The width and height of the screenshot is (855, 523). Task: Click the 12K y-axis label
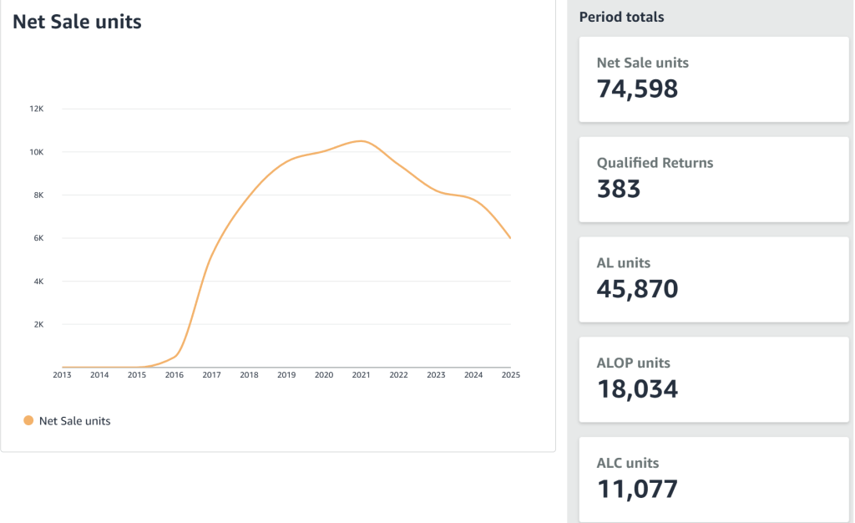point(38,109)
